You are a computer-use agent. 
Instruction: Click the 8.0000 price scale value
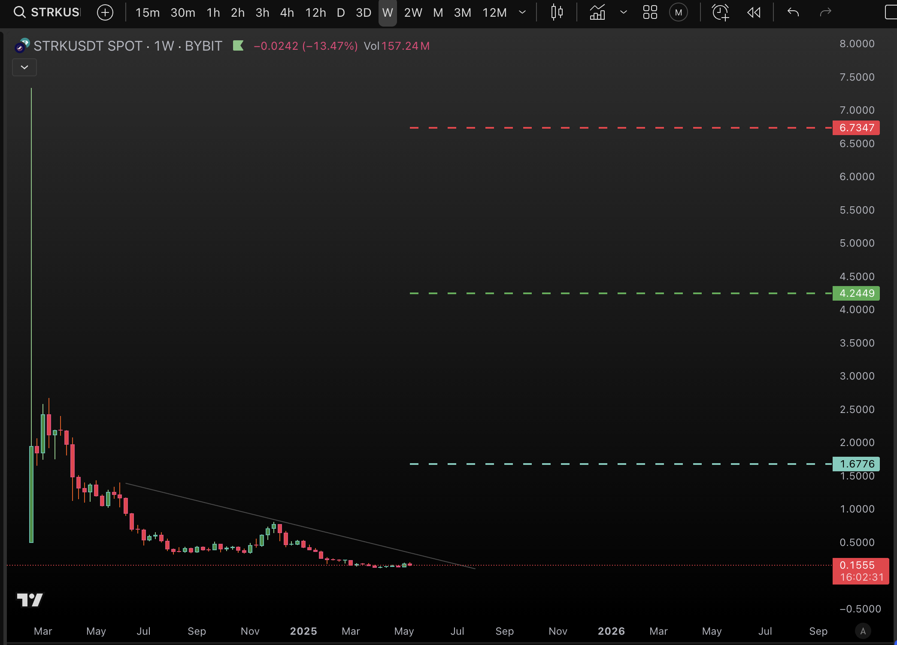point(857,44)
